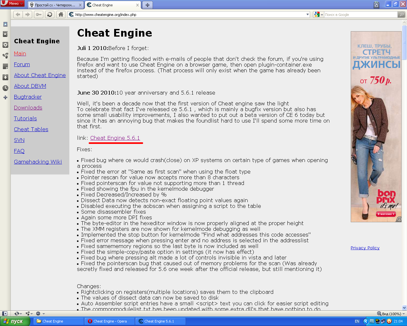The height and width of the screenshot is (326, 407).
Task: Open the closed tabs trash can
Action: [376, 5]
